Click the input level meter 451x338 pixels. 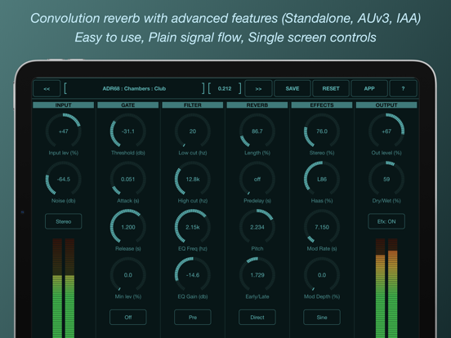63,288
